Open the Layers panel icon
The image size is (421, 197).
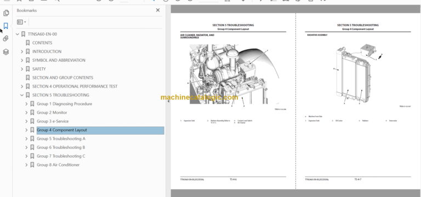[x=6, y=52]
